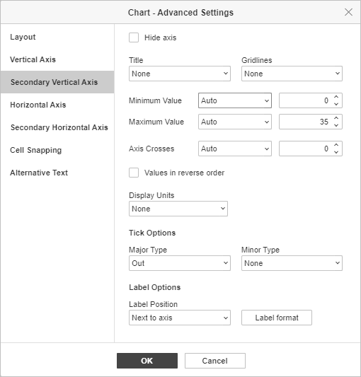361x377 pixels.
Task: Enable the Hide axis checkbox
Action: pyautogui.click(x=134, y=37)
